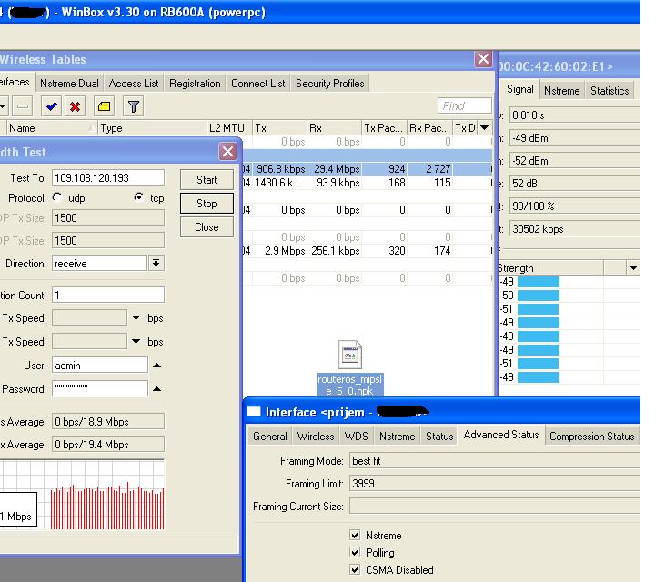Screen dimensions: 655x582
Task: Click the Framing Mode field best fit
Action: coord(495,461)
